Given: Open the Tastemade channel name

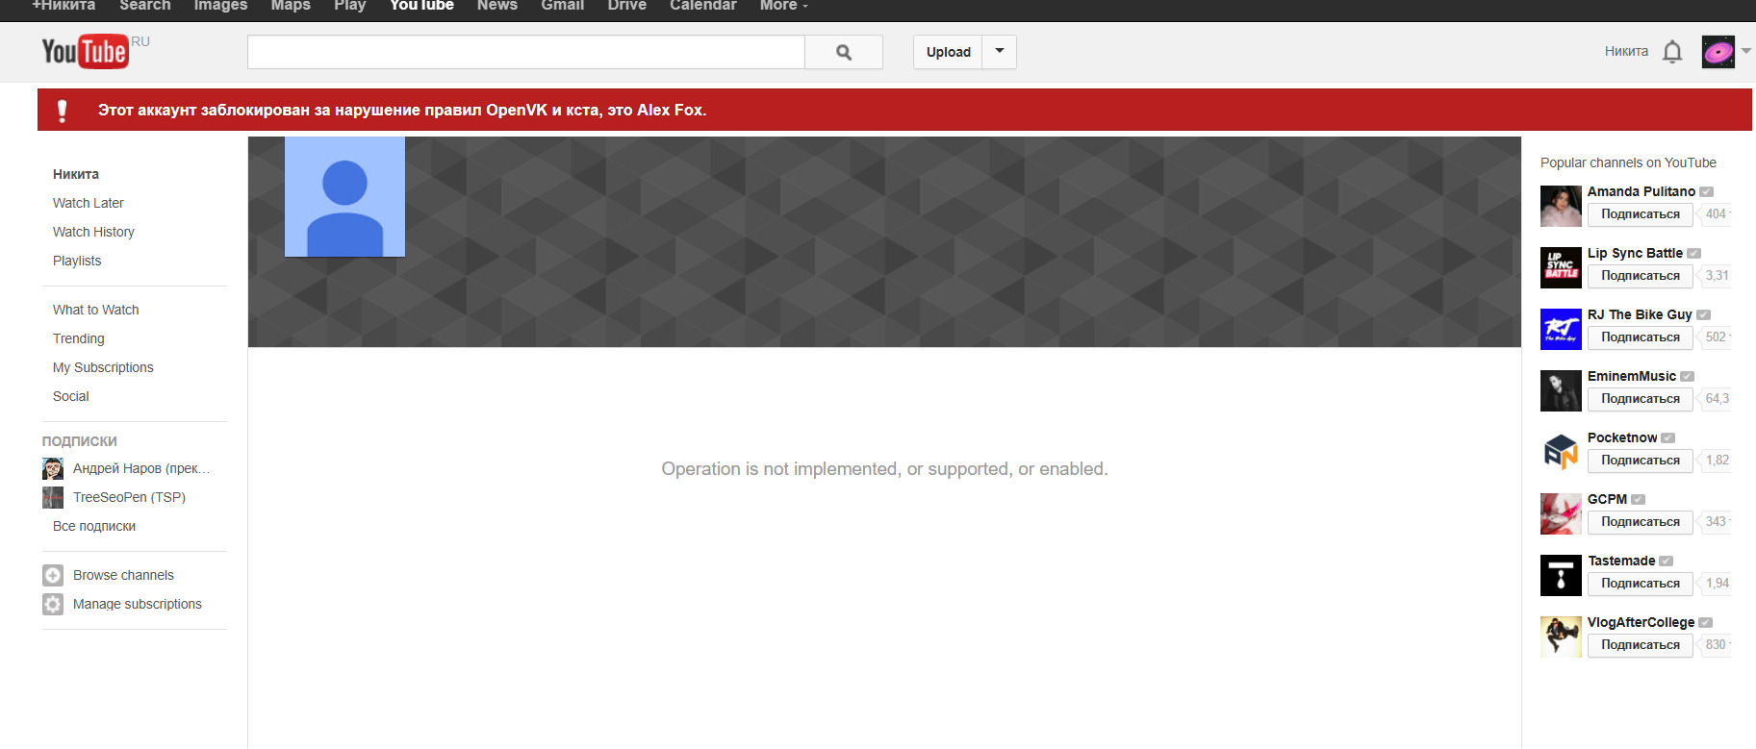Looking at the screenshot, I should (1621, 561).
